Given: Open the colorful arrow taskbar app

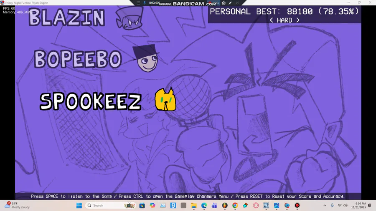Looking at the screenshot, I should (x=245, y=205).
